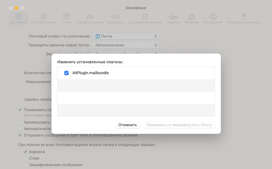
Task: Select the Спам trash bin icon
Action: (x=67, y=17)
